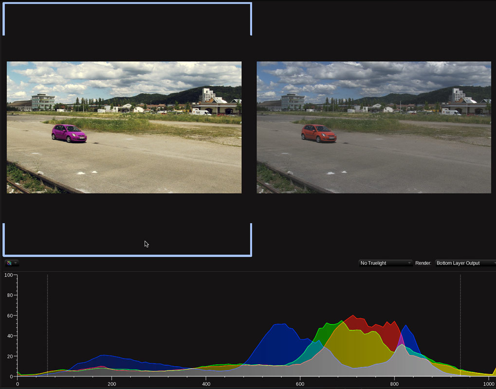Open the No Truelight profile dropdown
The height and width of the screenshot is (389, 496).
386,263
